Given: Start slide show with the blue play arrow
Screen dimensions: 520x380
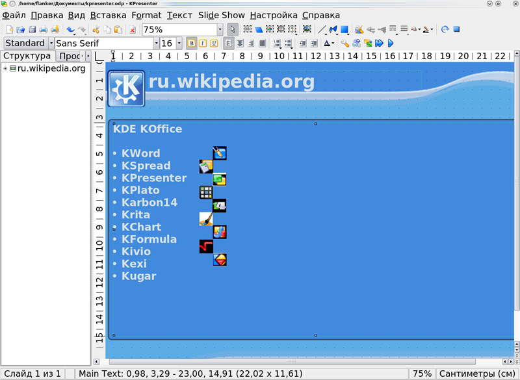Looking at the screenshot, I should [x=391, y=43].
